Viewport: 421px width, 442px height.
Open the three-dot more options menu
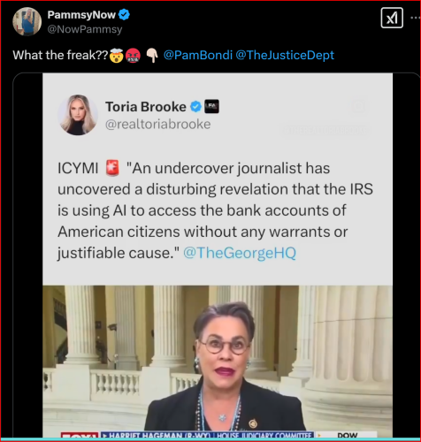[x=416, y=18]
